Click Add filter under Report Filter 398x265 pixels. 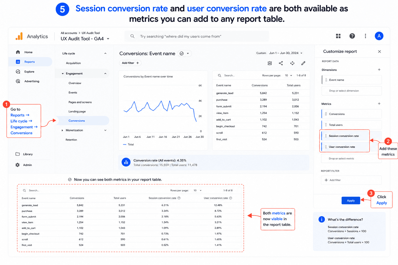point(351,180)
